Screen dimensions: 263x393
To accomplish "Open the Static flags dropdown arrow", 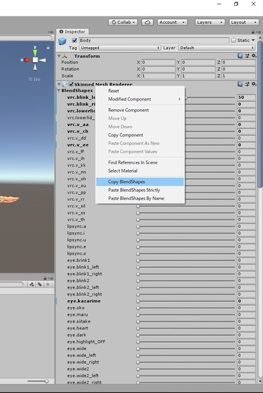I will click(x=253, y=40).
